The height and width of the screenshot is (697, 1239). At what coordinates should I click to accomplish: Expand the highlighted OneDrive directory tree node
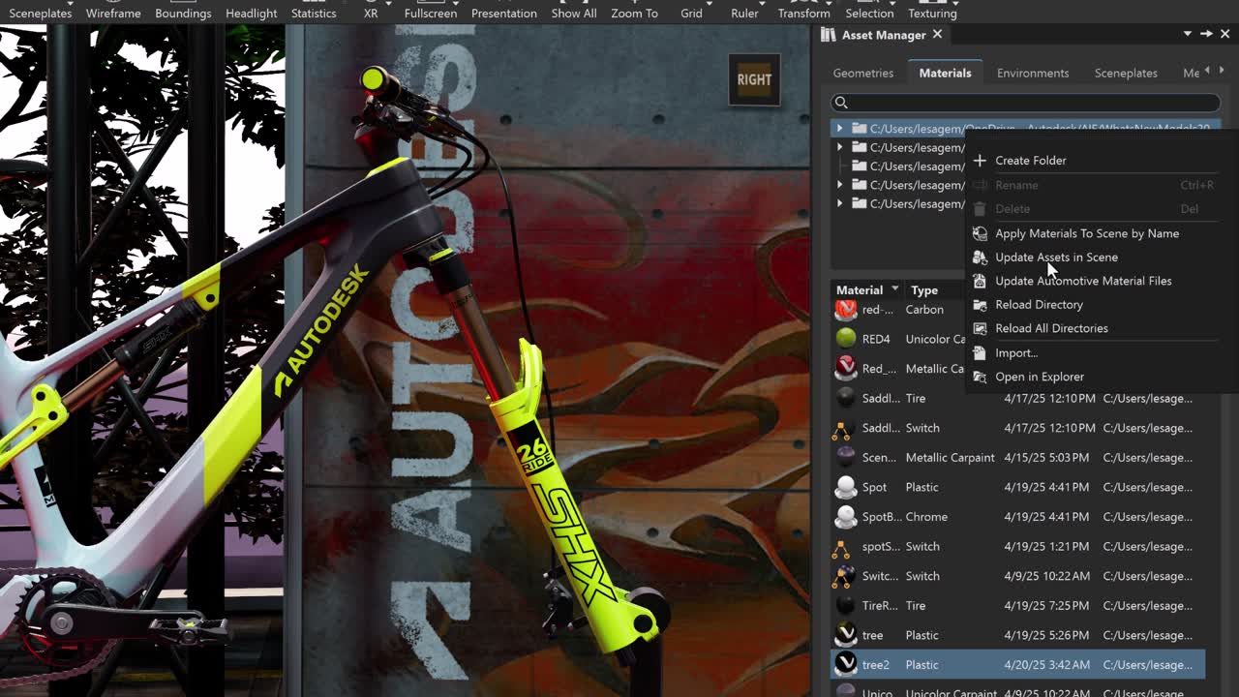coord(840,129)
